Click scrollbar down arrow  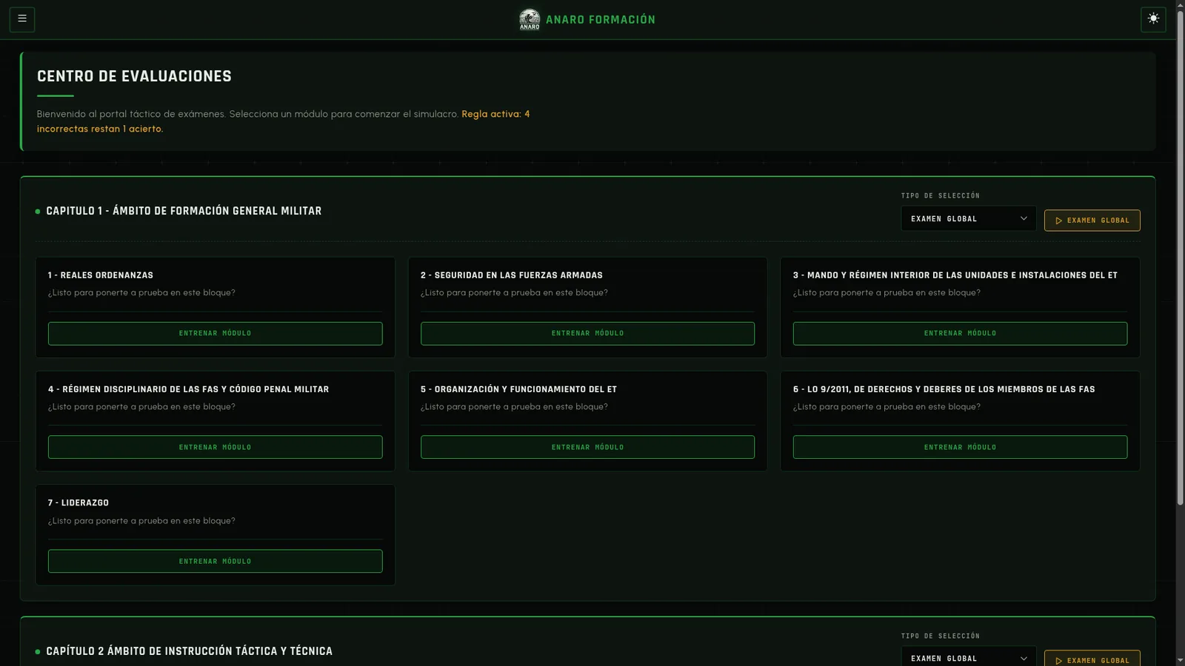point(1180,659)
